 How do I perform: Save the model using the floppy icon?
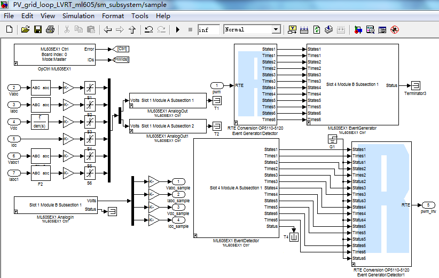click(x=38, y=30)
